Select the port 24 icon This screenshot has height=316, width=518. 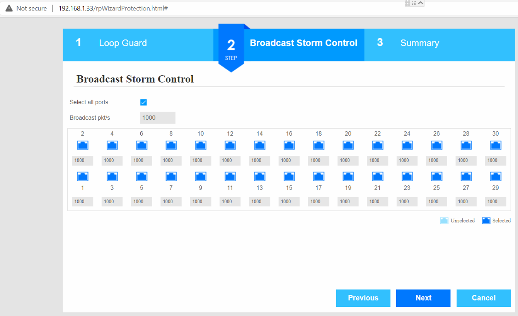(407, 145)
